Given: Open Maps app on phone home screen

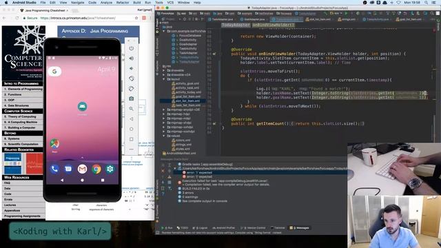Looking at the screenshot, I should (54, 144).
